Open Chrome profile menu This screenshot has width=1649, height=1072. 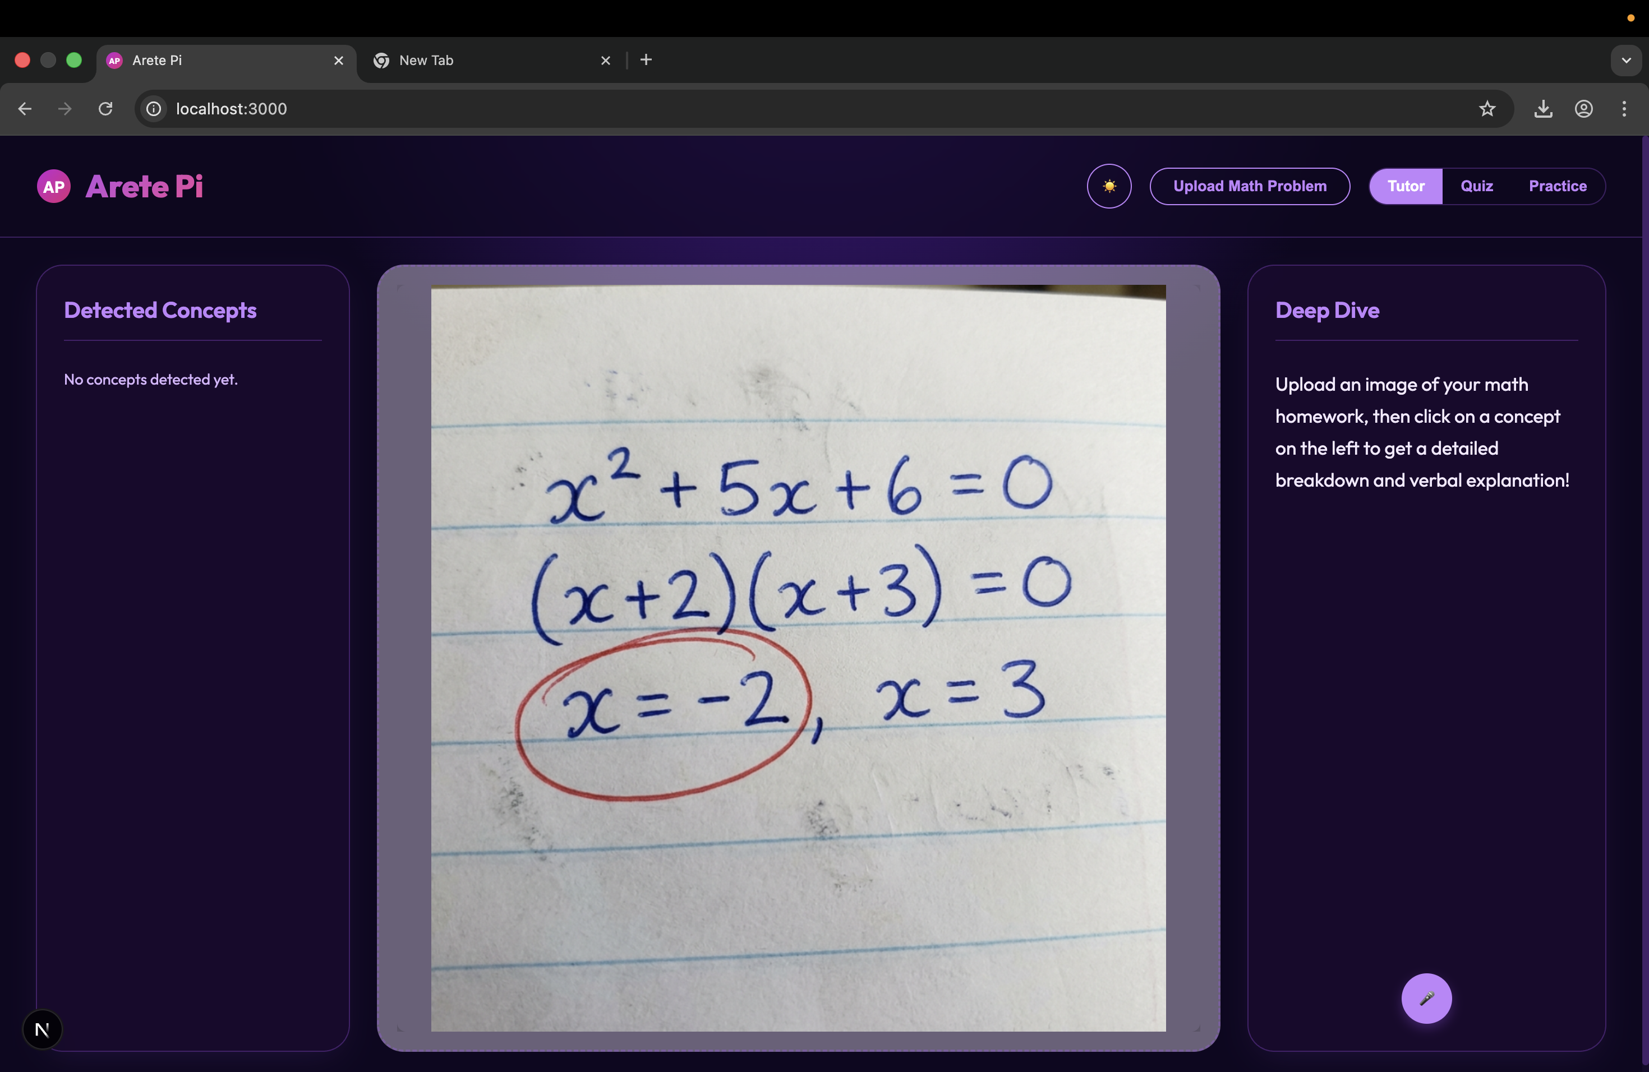click(x=1584, y=109)
